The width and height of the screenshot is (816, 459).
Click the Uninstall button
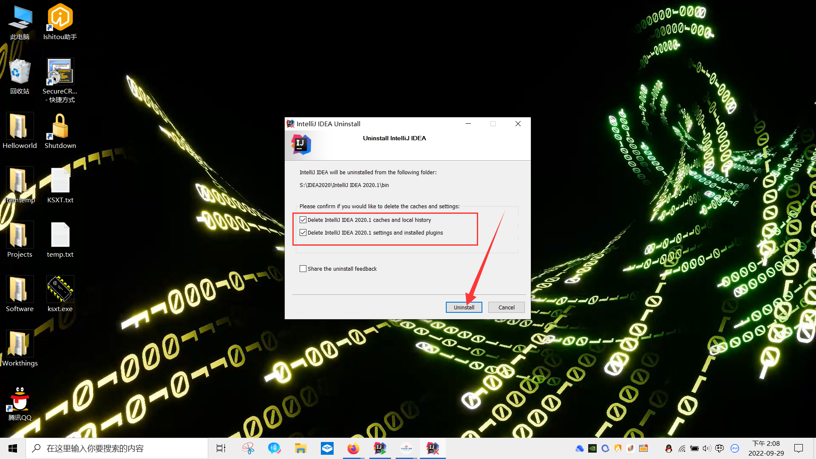(x=464, y=307)
